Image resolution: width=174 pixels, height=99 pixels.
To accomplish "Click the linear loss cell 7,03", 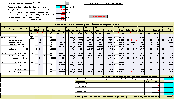I will [156, 40].
